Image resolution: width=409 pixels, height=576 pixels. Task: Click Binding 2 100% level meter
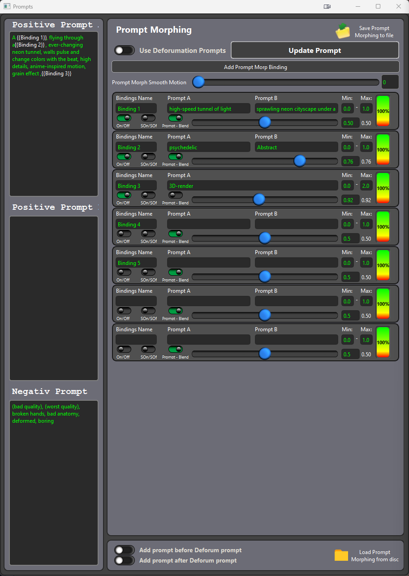383,149
